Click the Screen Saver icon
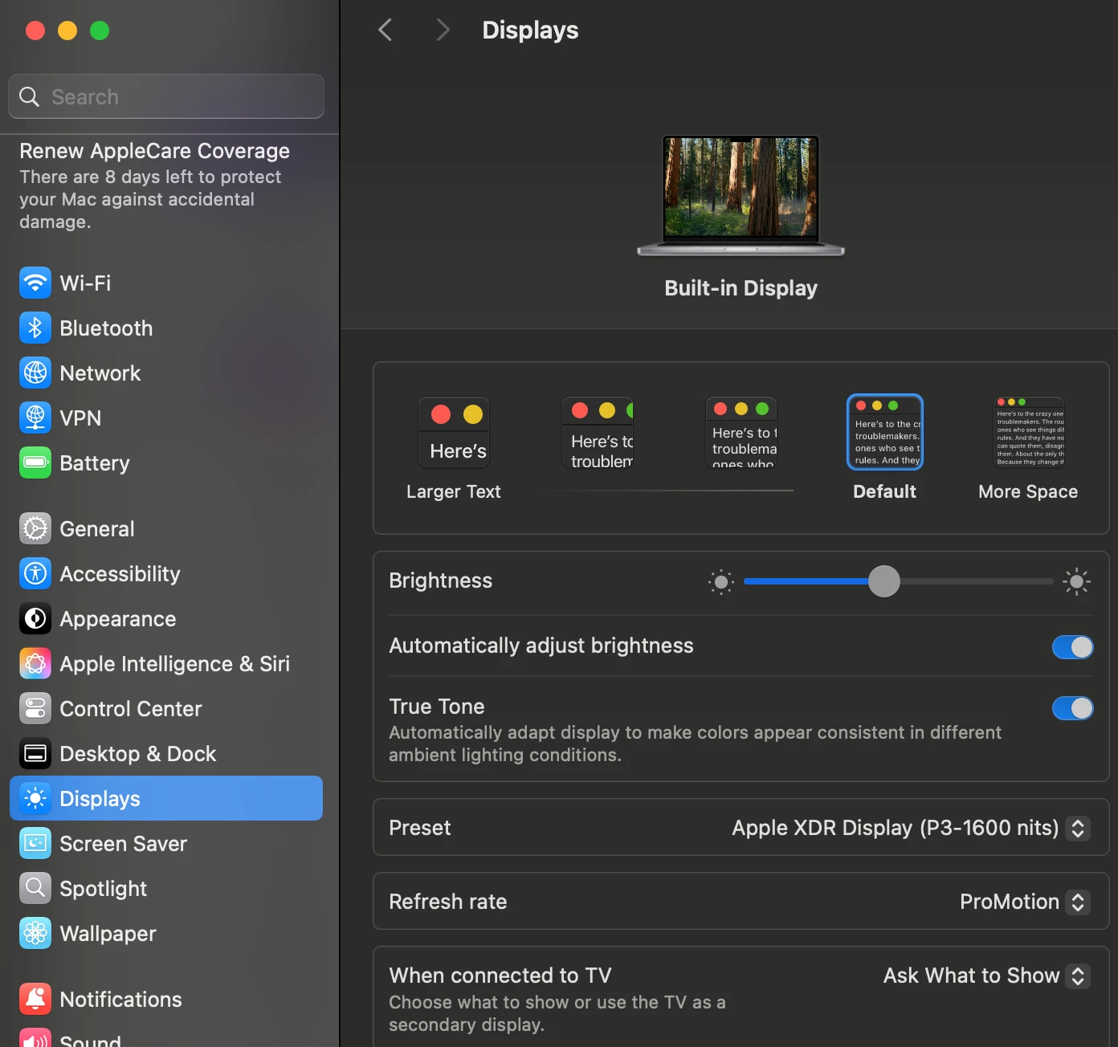 (35, 843)
